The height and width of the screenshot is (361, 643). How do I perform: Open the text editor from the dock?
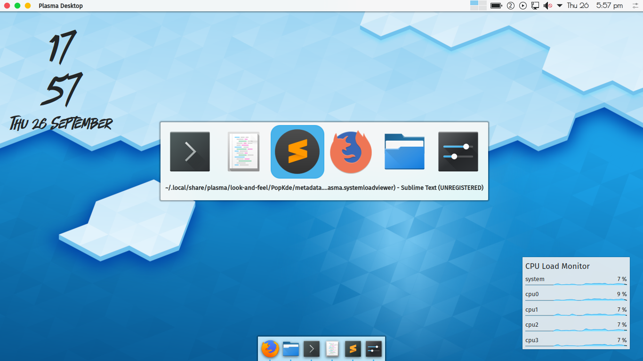tap(332, 349)
